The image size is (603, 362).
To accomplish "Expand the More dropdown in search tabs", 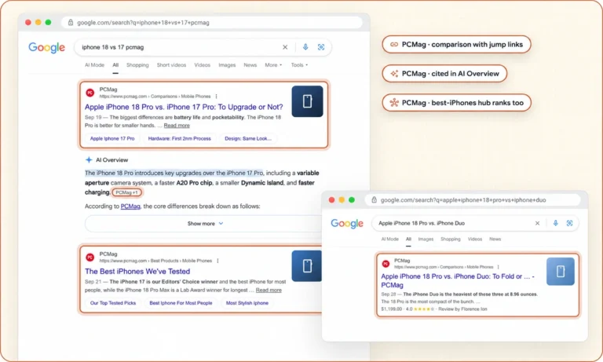I will click(x=273, y=65).
